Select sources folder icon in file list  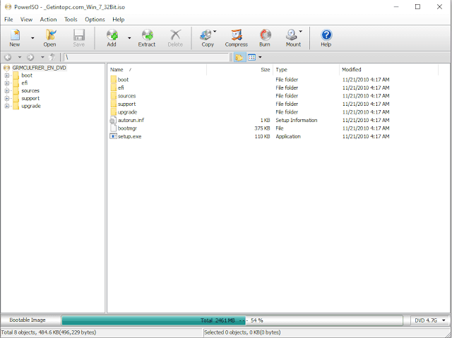click(113, 96)
